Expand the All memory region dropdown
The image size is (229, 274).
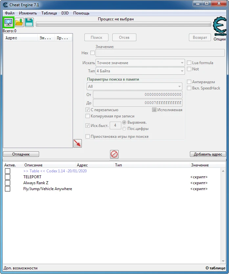point(134,86)
